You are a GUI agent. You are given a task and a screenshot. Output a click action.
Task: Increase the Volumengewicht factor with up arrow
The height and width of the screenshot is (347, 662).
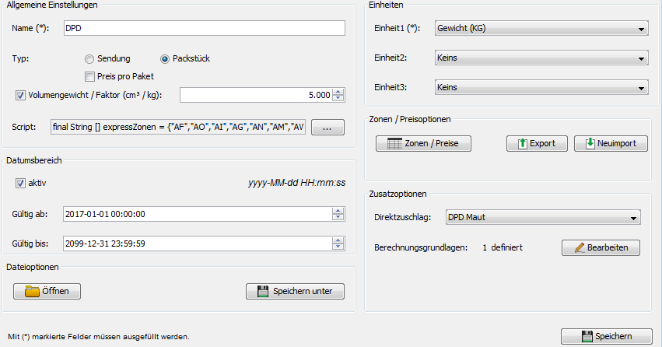tap(339, 92)
